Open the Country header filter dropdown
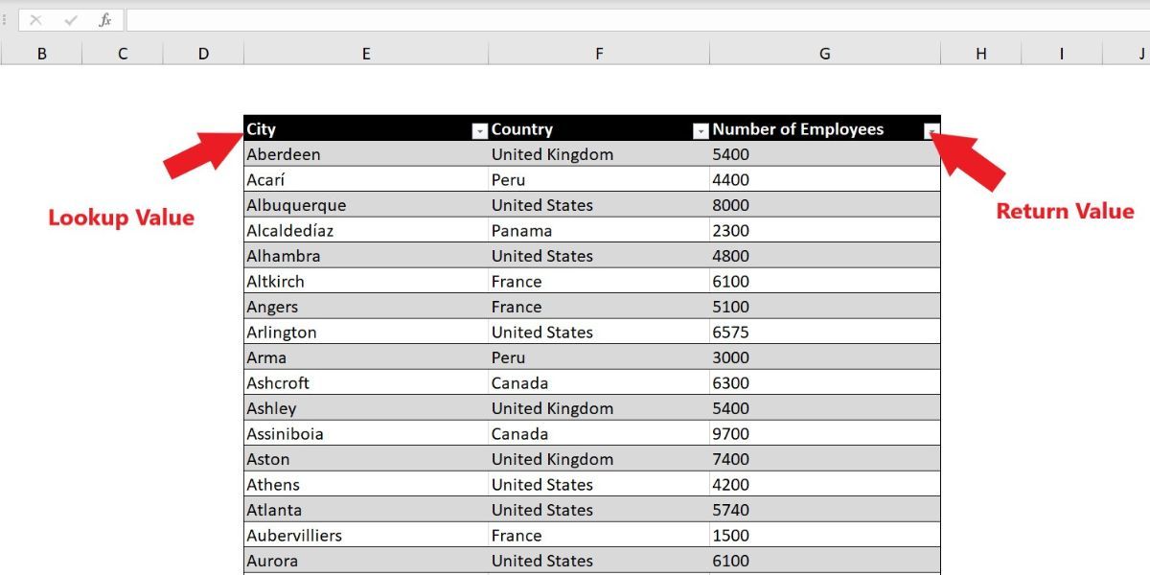This screenshot has height=575, width=1150. coord(702,128)
